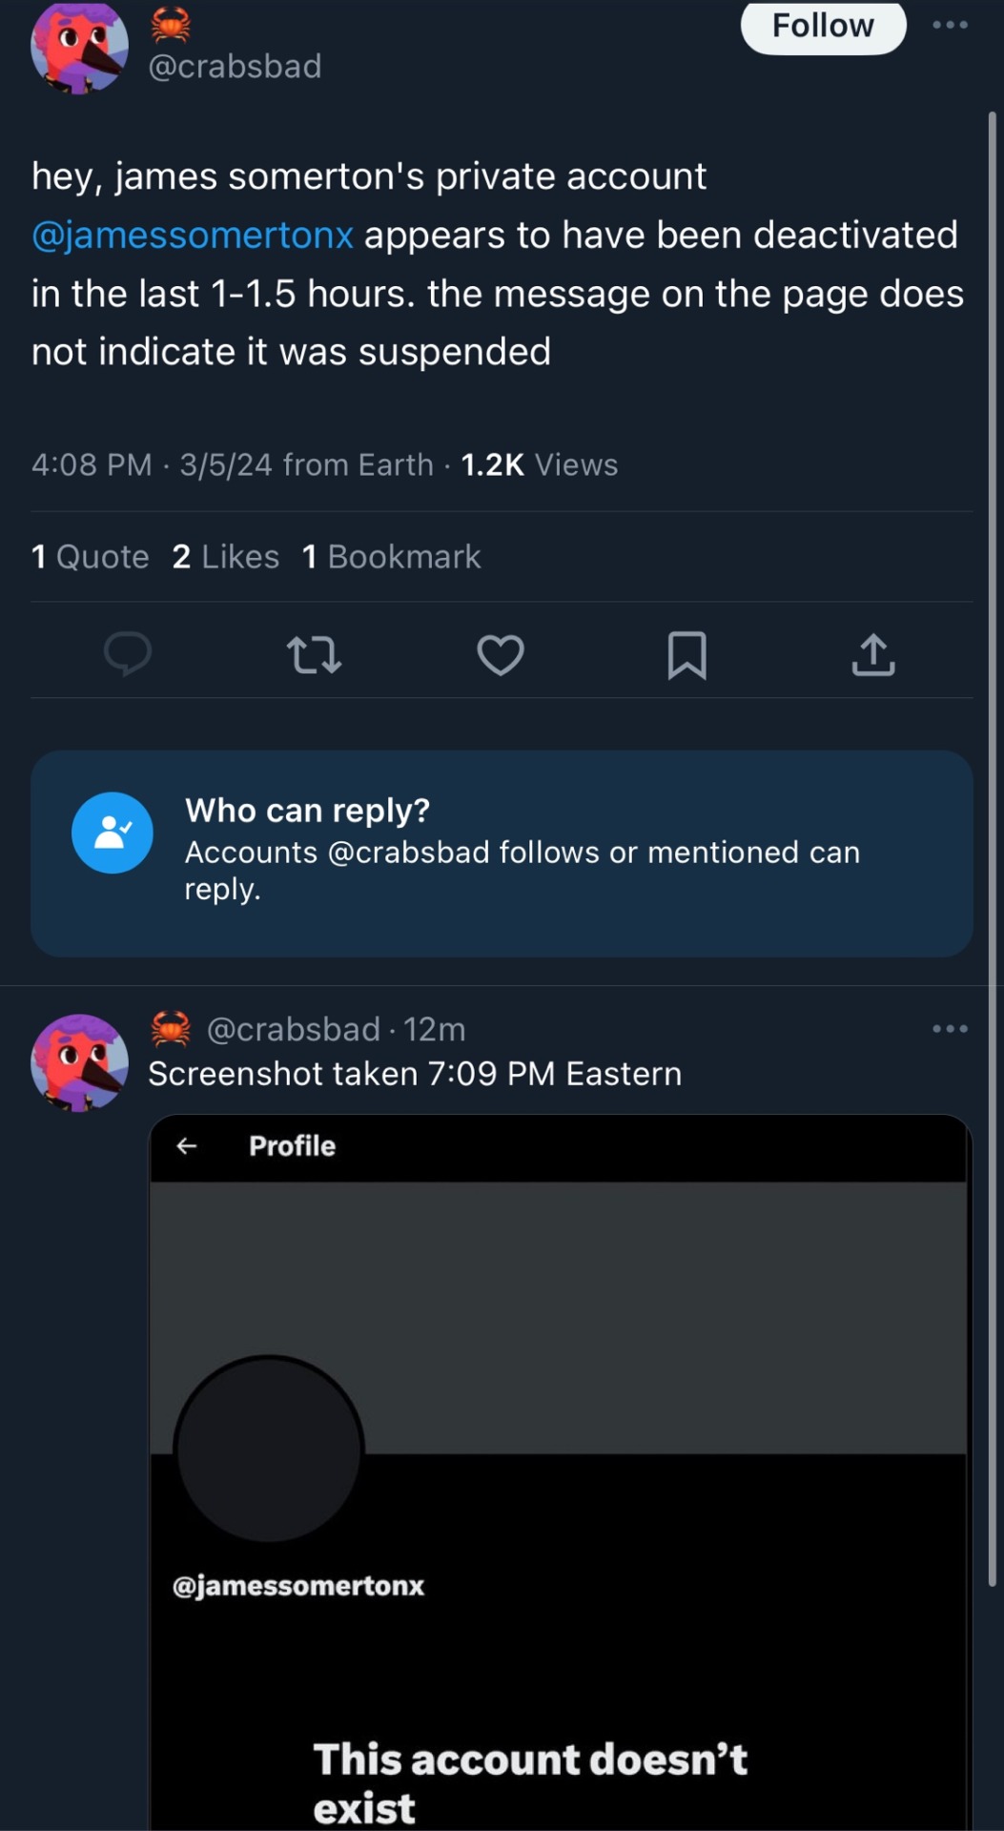This screenshot has height=1831, width=1004.
Task: Open the @crabsbad handle in the reply
Action: tap(293, 1030)
